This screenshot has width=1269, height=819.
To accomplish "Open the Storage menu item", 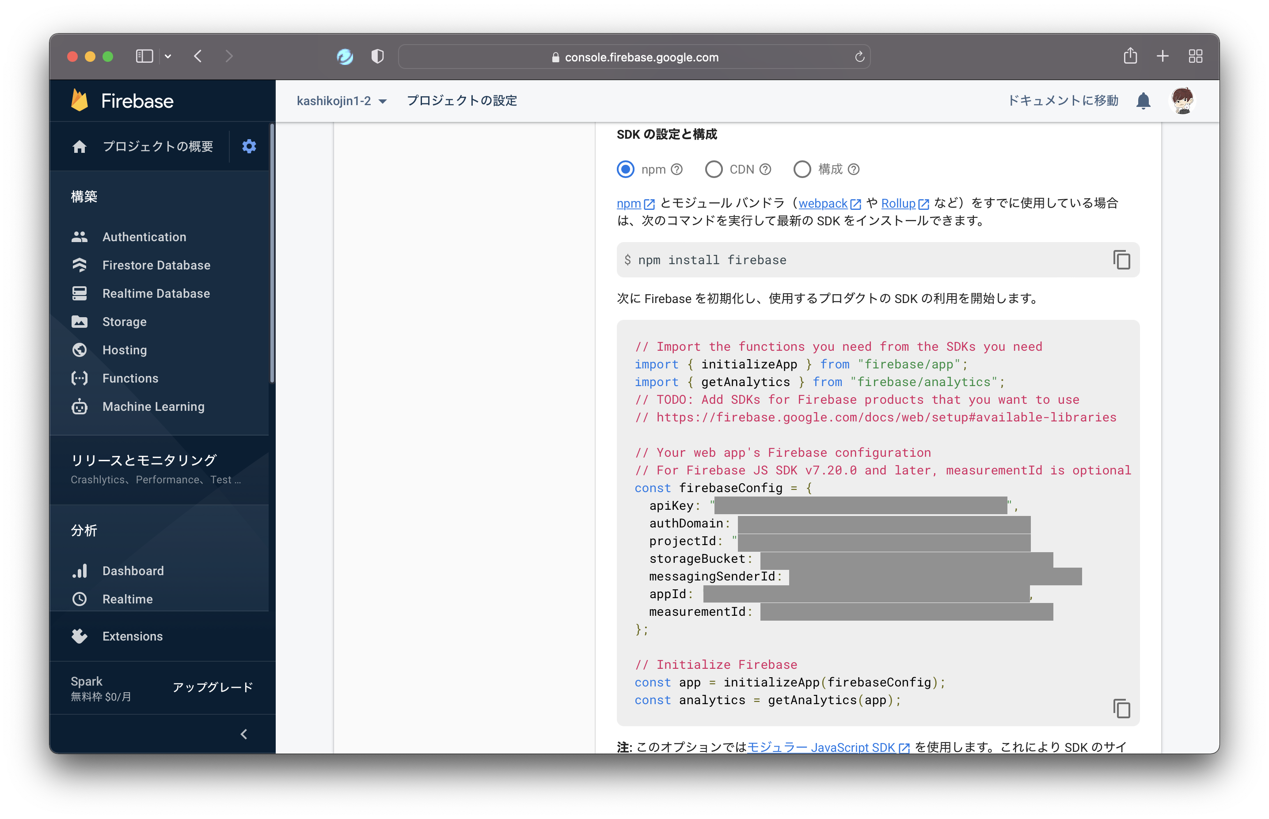I will click(124, 322).
